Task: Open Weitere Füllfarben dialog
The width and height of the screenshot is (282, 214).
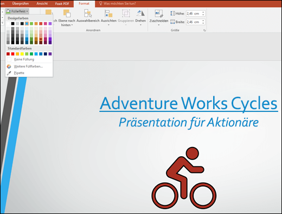Action: click(29, 66)
